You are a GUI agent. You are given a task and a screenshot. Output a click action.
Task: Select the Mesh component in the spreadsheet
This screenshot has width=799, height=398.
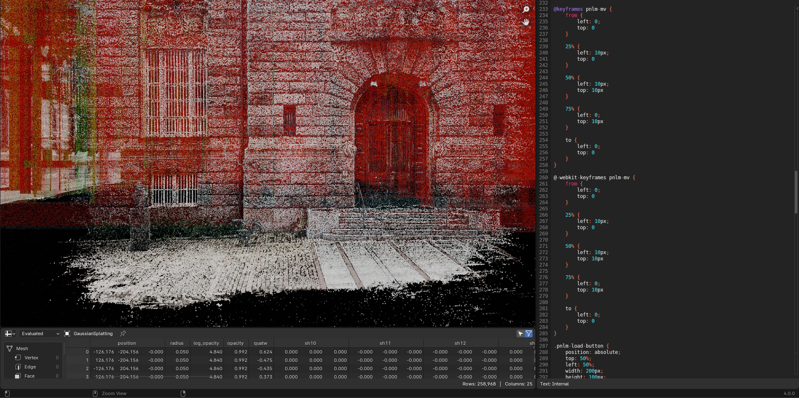(22, 349)
